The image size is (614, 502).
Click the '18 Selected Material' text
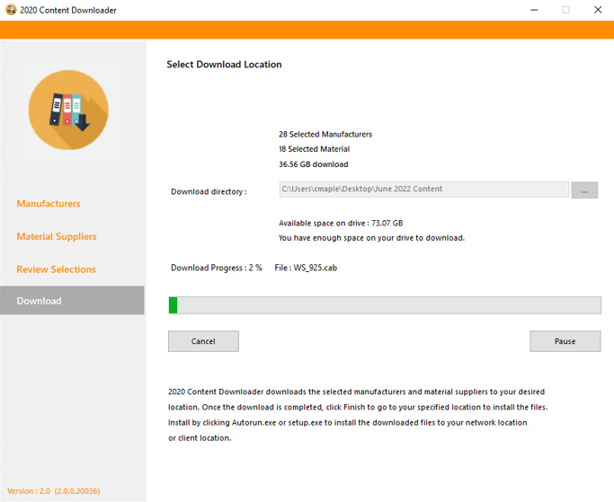314,149
